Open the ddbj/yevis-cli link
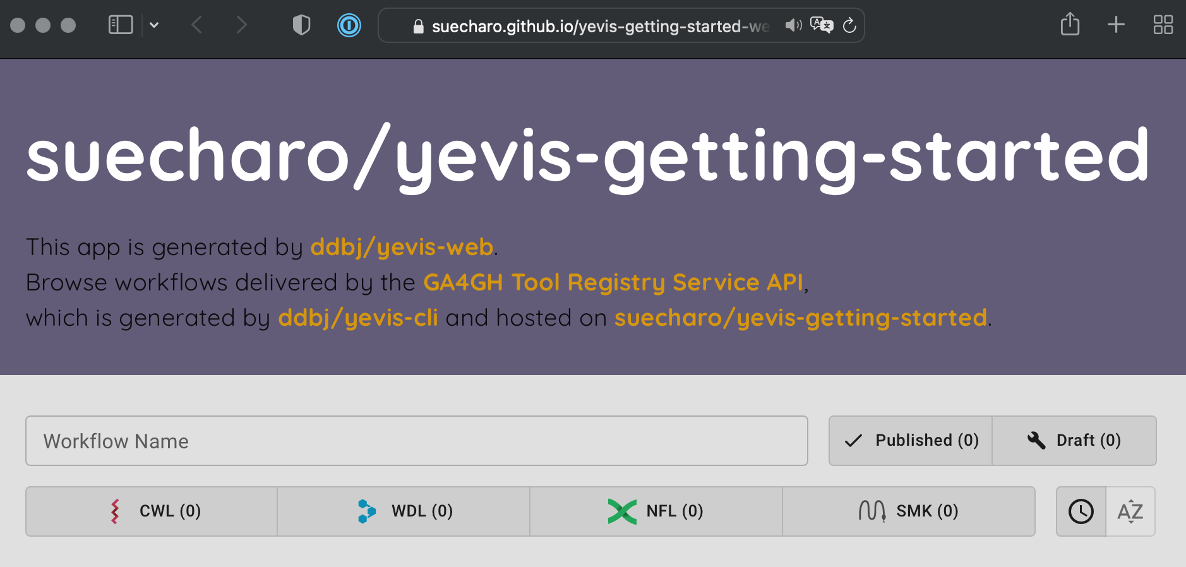The width and height of the screenshot is (1186, 567). [x=358, y=318]
